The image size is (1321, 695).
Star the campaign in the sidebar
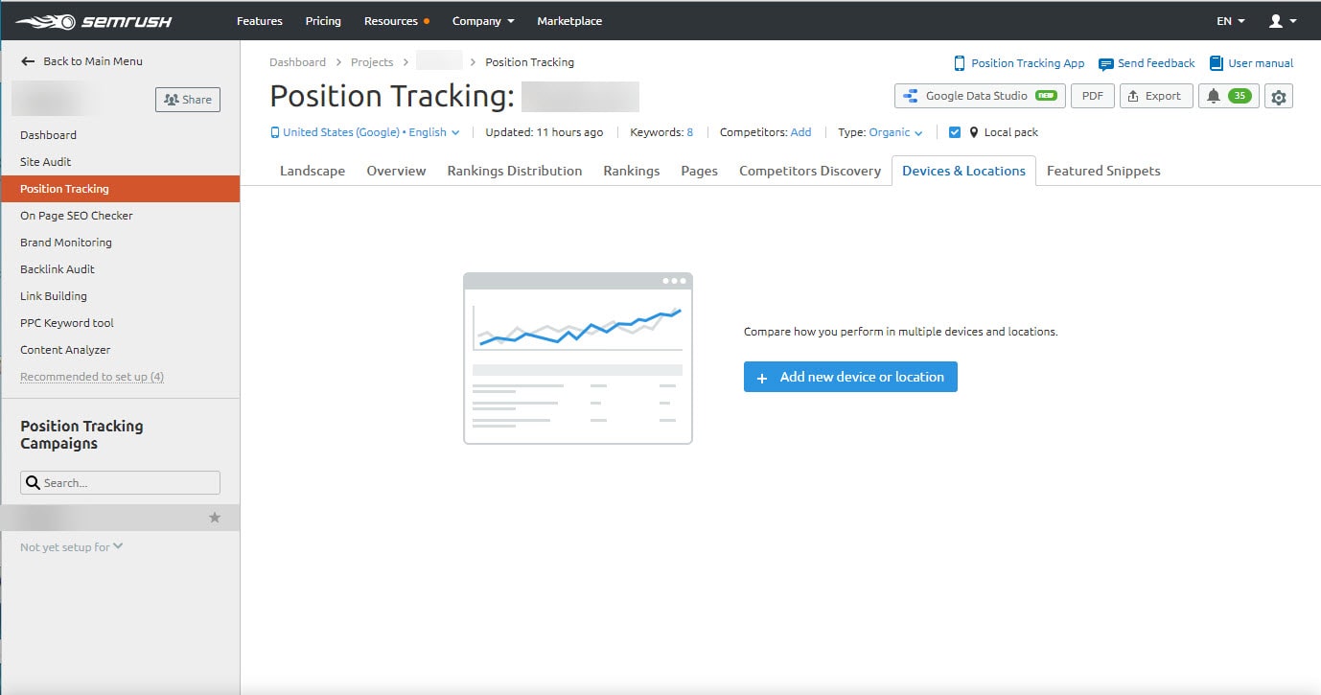216,516
